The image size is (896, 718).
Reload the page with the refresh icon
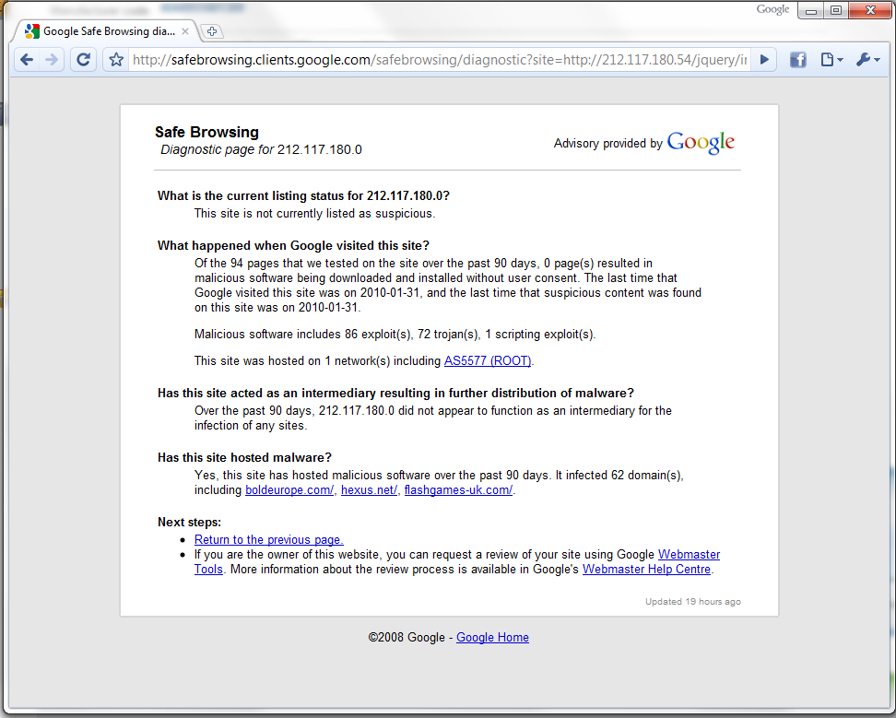[83, 60]
